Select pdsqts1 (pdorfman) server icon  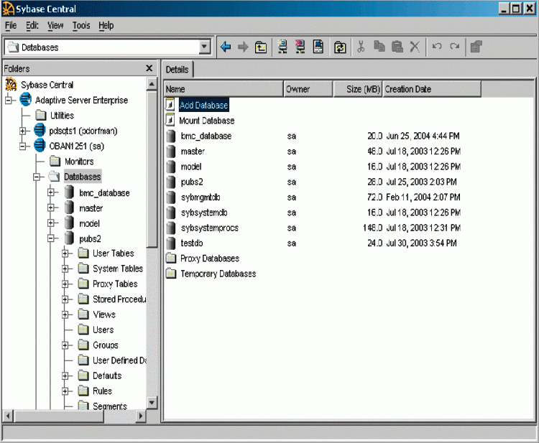point(40,130)
